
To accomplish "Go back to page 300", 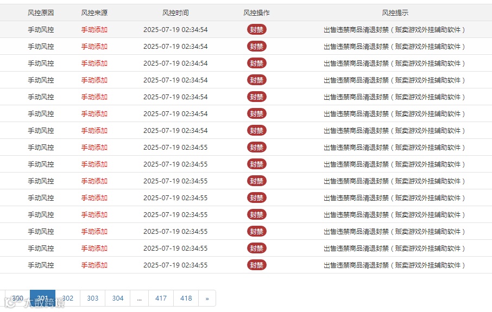I will [17, 298].
